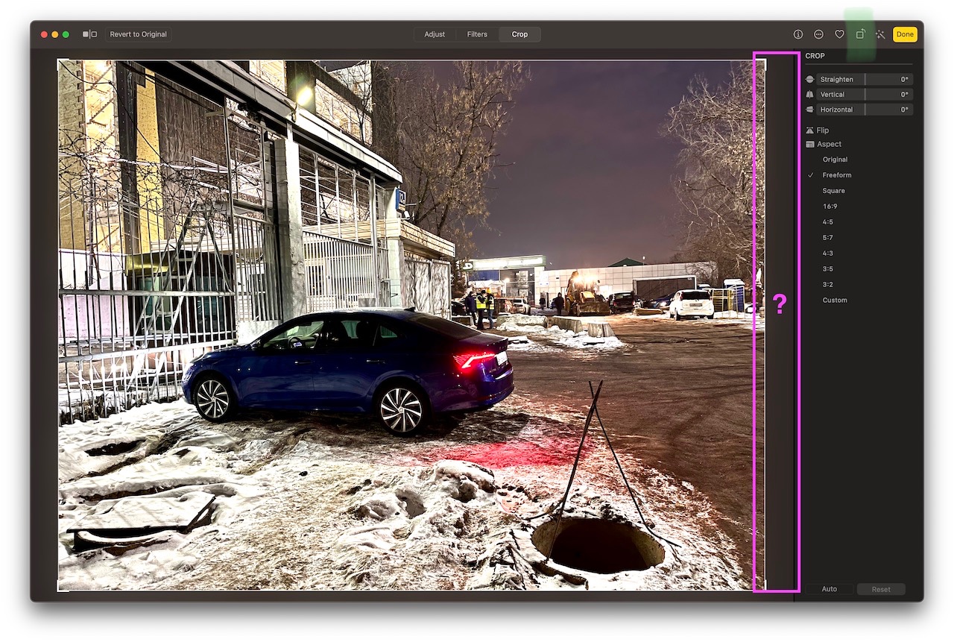Flip the photo with the Flip control
Viewport: 954px width, 642px height.
coord(818,130)
